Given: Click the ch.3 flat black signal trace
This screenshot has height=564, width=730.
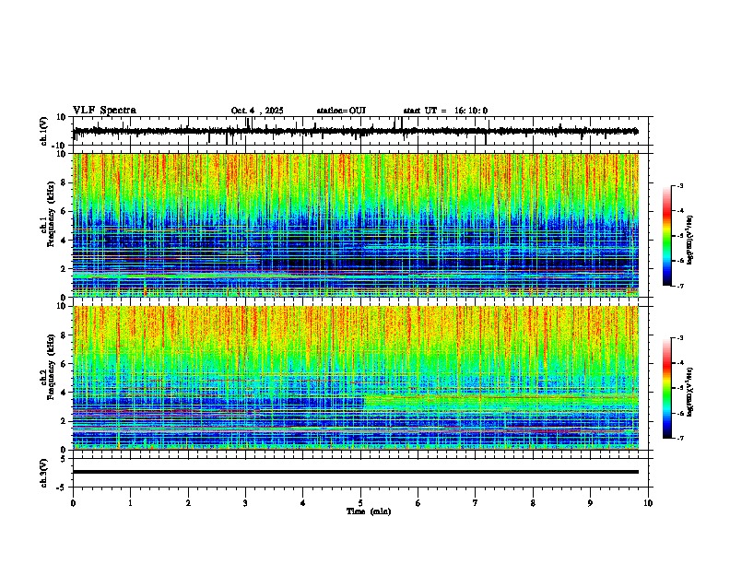Looking at the screenshot, I should point(356,472).
